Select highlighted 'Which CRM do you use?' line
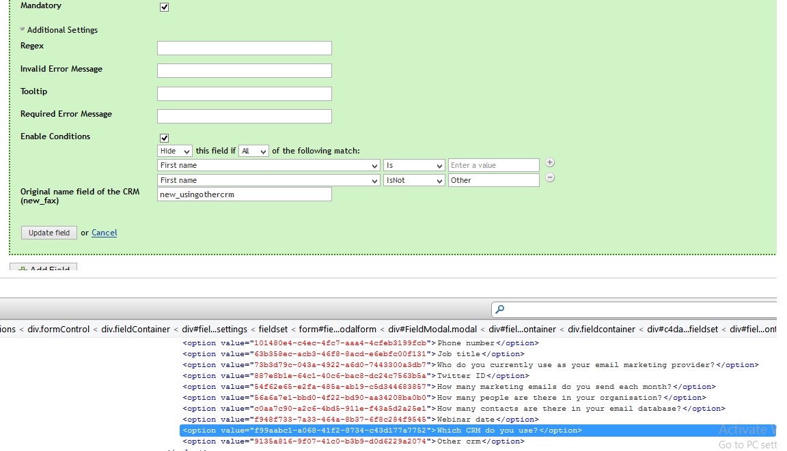 tap(478, 431)
